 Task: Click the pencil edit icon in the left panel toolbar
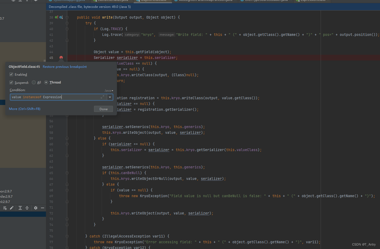[12, 208]
